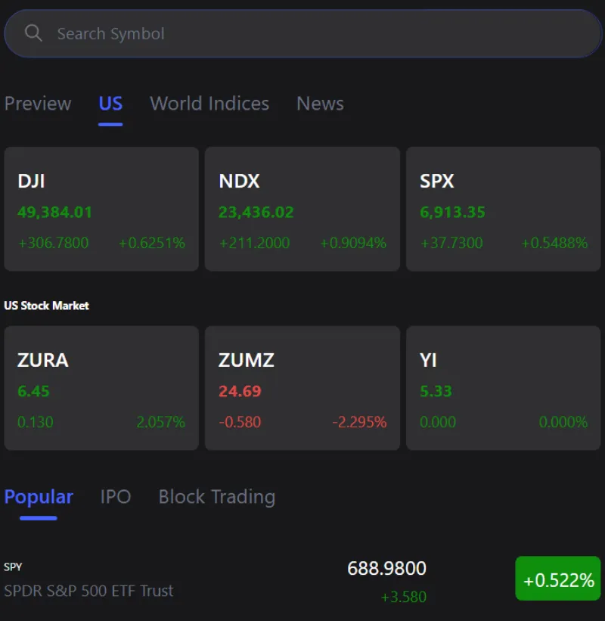Click the search magnifier icon
The image size is (605, 621).
coord(33,33)
